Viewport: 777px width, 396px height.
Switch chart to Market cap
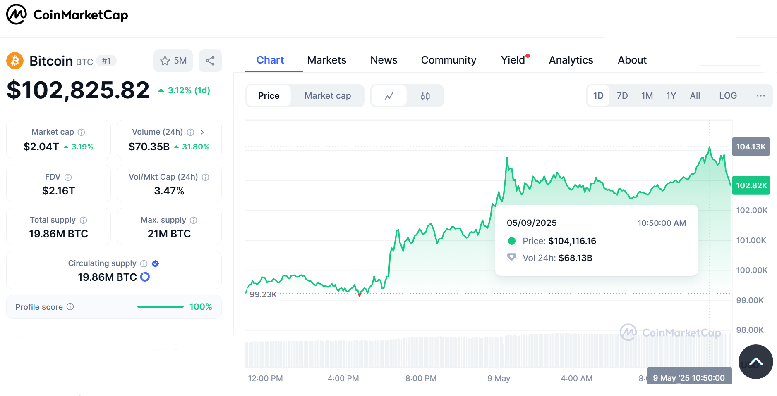(x=328, y=96)
